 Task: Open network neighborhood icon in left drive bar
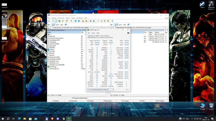66,24
